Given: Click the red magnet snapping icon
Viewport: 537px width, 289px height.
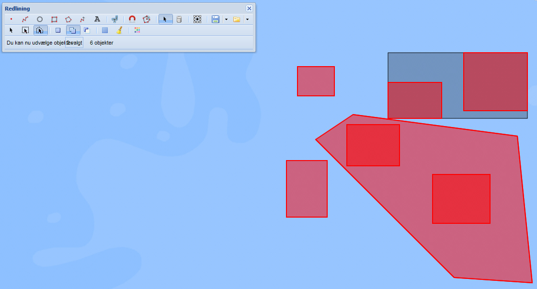Looking at the screenshot, I should pos(132,19).
